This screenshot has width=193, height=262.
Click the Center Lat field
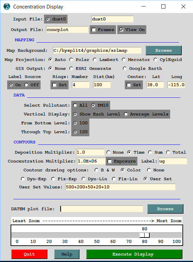point(155,85)
